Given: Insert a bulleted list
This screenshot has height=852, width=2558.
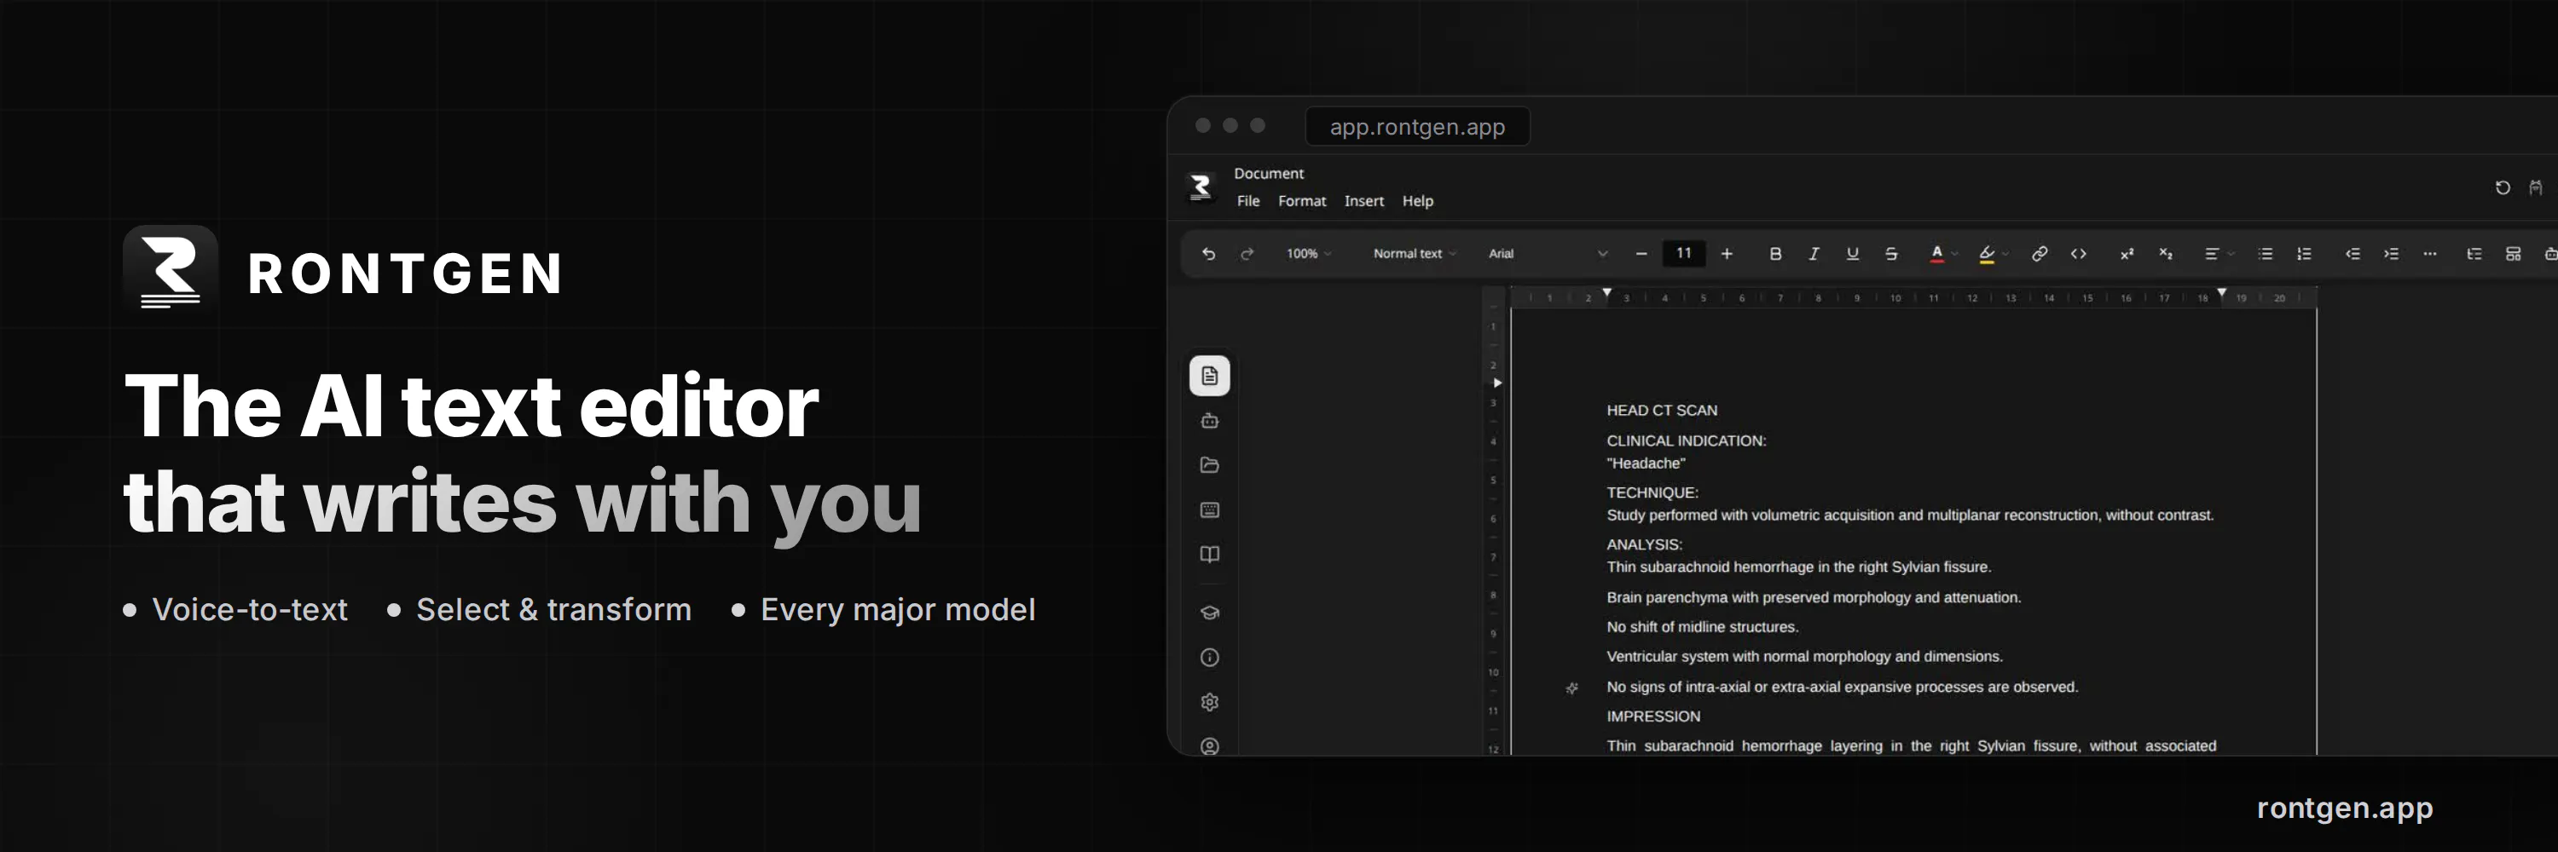Looking at the screenshot, I should [x=2265, y=254].
